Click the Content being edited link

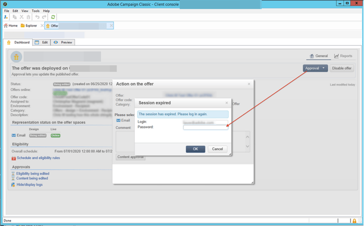[x=32, y=178]
